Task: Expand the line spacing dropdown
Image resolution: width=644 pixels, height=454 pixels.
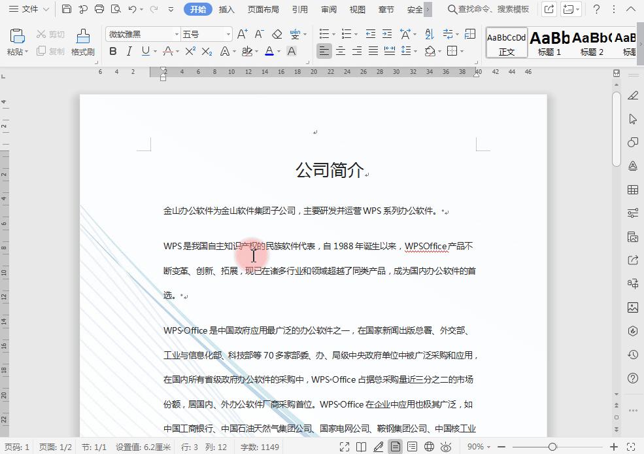Action: point(406,51)
